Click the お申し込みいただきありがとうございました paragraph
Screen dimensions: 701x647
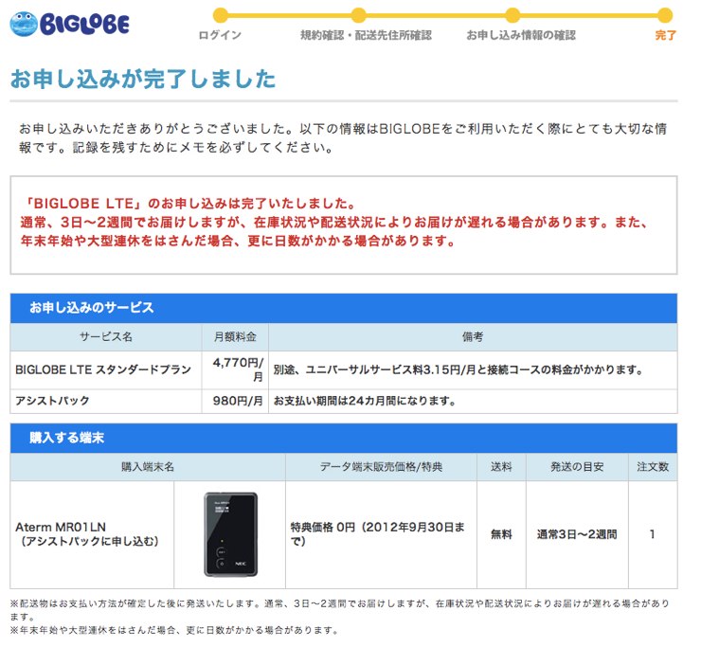tap(343, 138)
